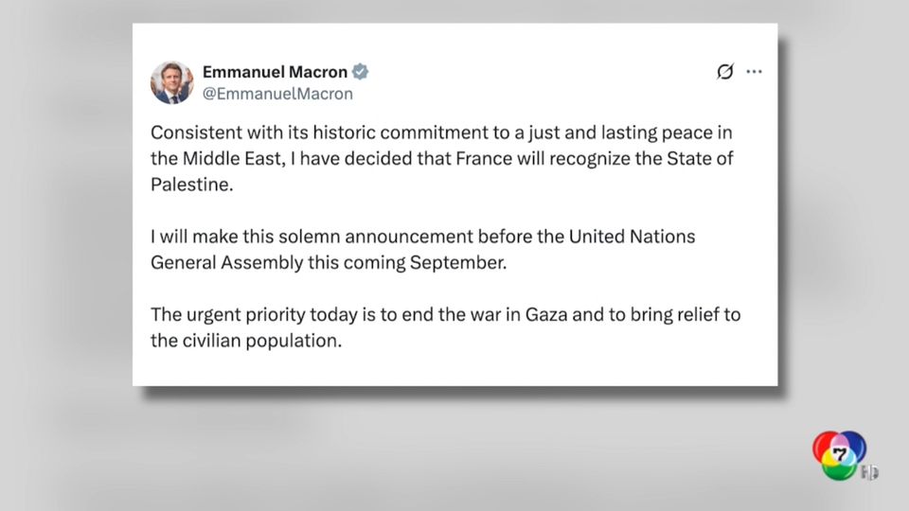Click the Channel 7 colorful logo

(x=839, y=454)
